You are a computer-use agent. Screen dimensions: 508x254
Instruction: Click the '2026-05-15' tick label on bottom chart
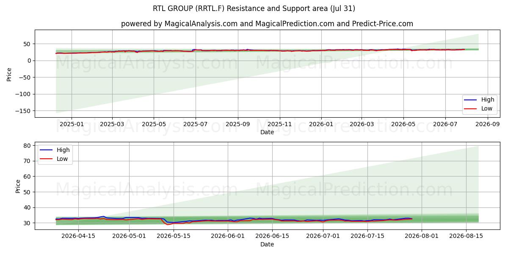(174, 236)
